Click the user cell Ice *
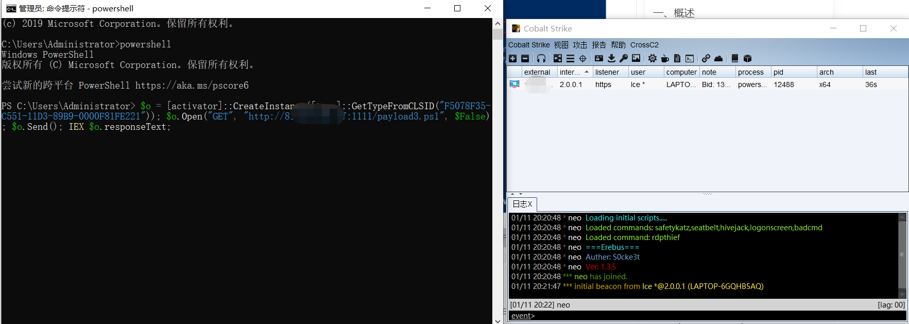The image size is (909, 324). click(x=638, y=84)
